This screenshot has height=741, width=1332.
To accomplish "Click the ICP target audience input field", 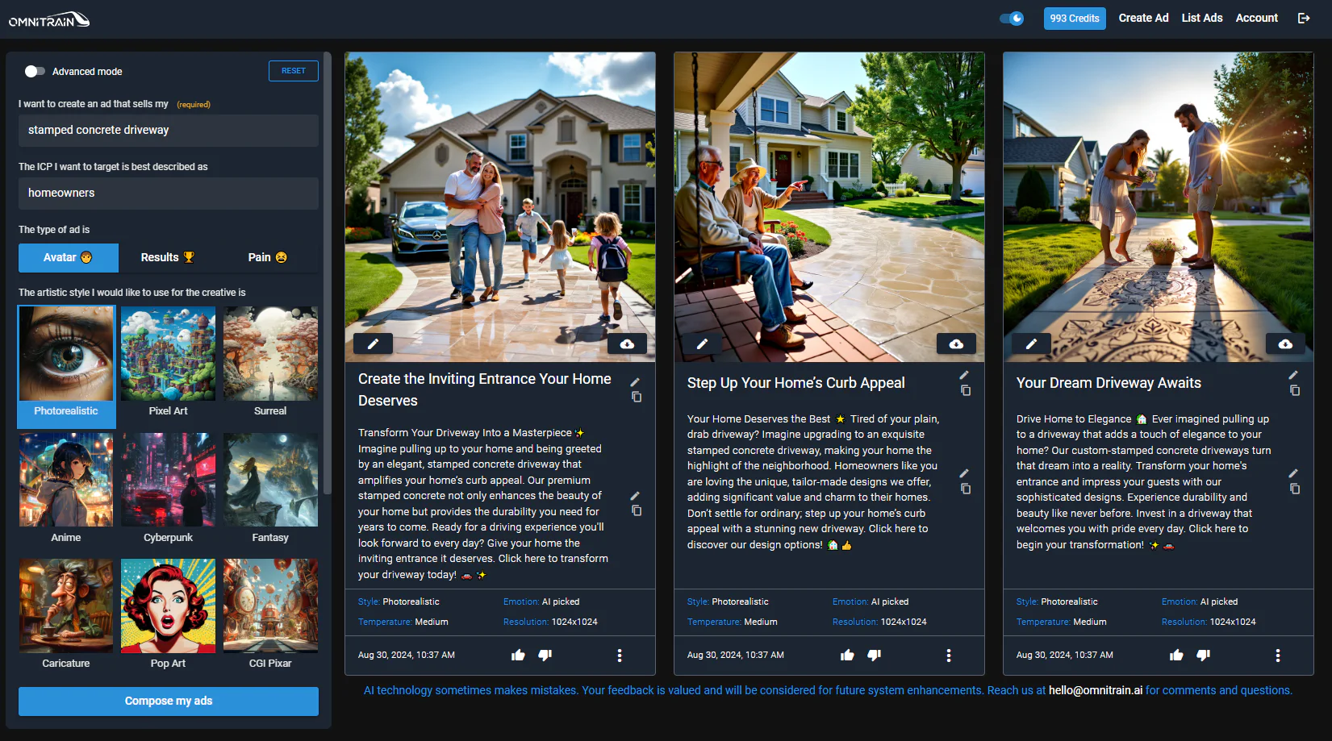I will [168, 193].
